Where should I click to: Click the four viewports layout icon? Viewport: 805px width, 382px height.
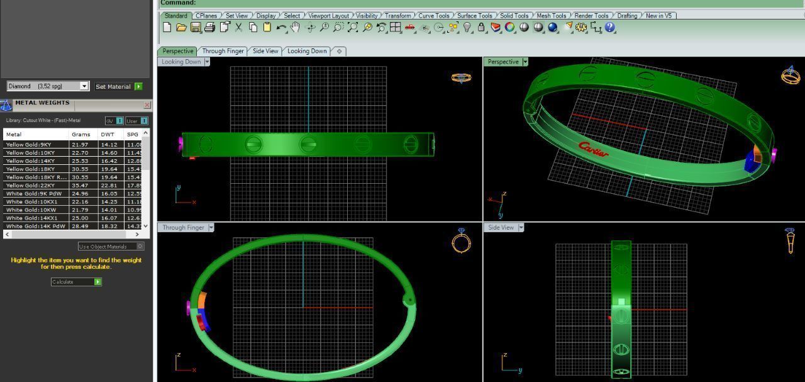[396, 27]
